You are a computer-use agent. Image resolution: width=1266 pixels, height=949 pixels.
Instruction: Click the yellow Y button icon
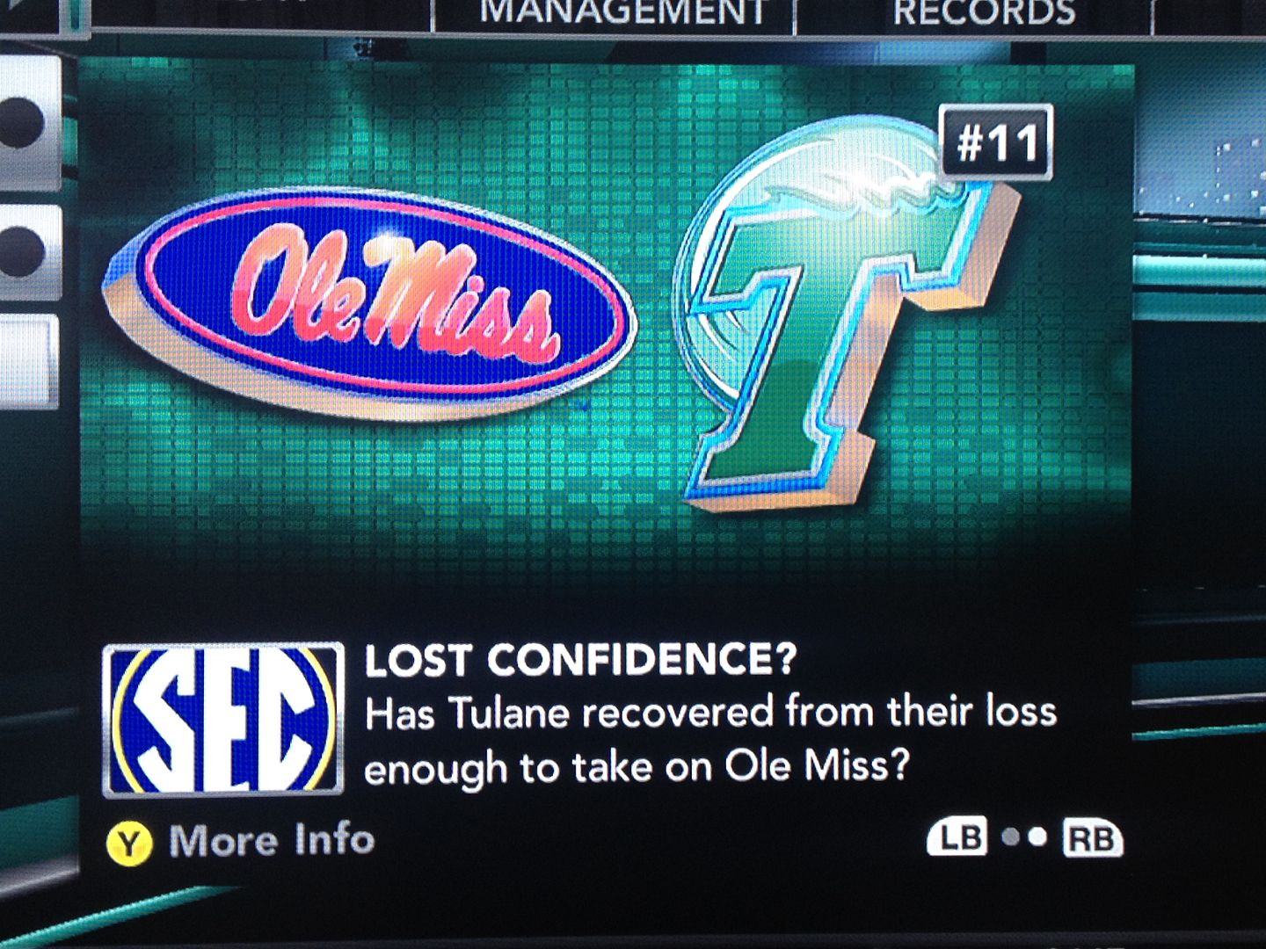(129, 844)
